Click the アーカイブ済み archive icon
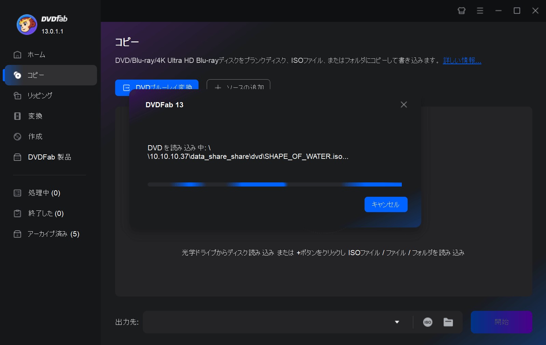 [x=17, y=234]
